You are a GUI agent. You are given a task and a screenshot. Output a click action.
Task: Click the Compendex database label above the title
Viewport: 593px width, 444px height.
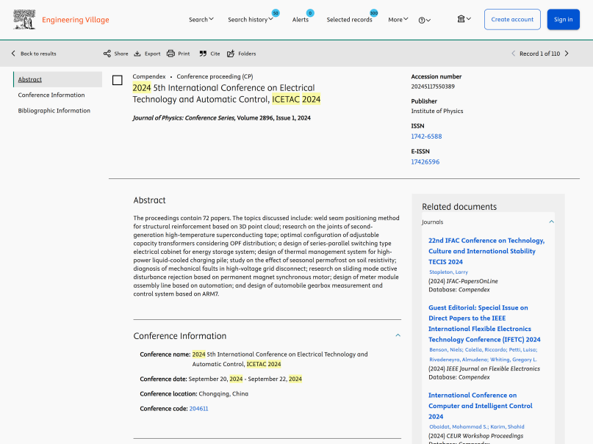149,76
